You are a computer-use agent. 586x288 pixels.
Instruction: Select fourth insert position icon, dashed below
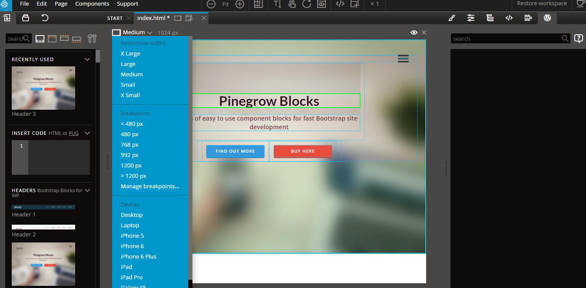click(x=76, y=39)
